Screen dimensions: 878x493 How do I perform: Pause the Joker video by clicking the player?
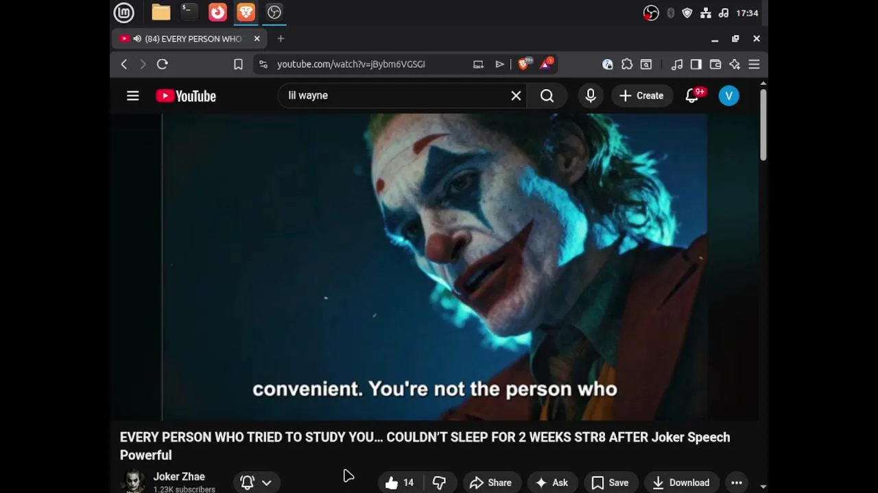tap(435, 267)
